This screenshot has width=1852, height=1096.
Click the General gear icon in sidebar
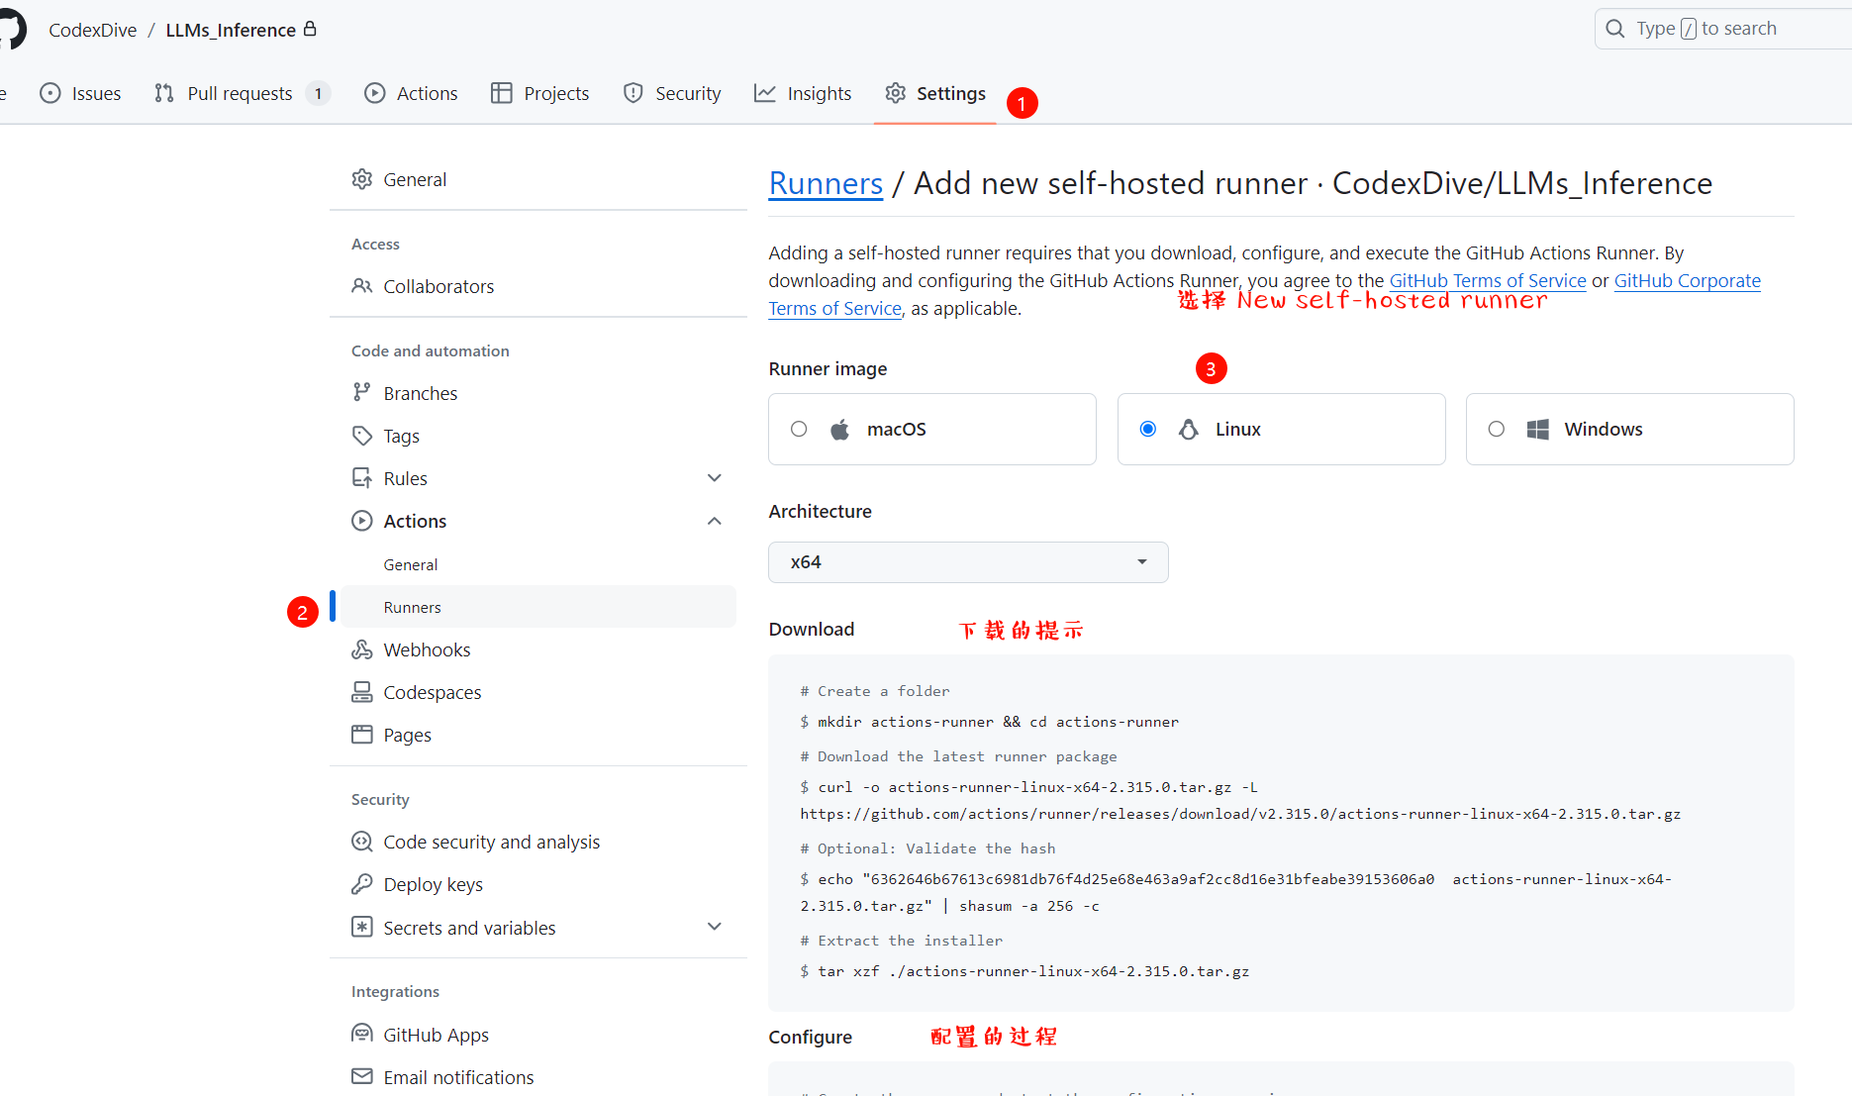point(362,179)
